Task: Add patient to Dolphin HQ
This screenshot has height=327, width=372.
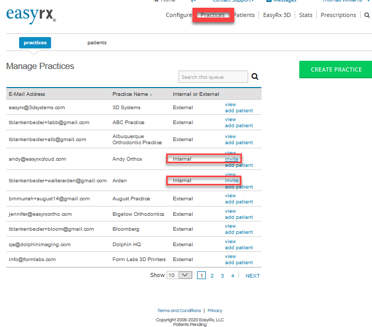Action: pyautogui.click(x=239, y=248)
